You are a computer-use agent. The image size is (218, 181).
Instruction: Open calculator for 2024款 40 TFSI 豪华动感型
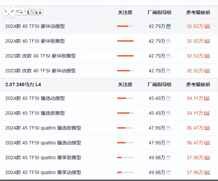(168, 26)
